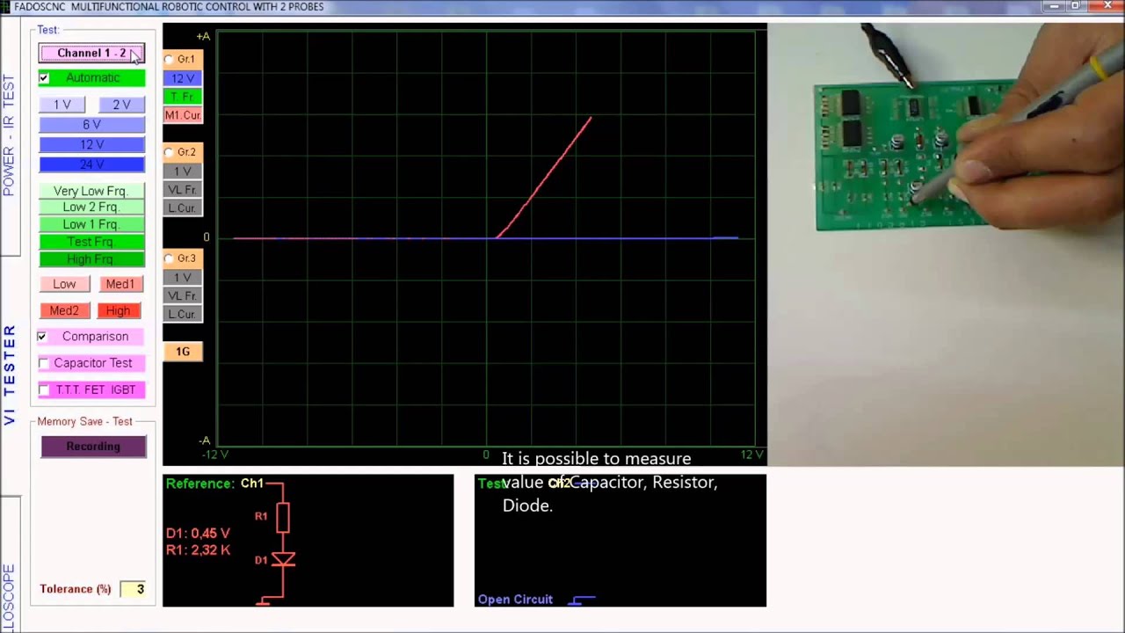Minimize the FADOSCNC window
This screenshot has height=633, width=1125.
pyautogui.click(x=1054, y=6)
